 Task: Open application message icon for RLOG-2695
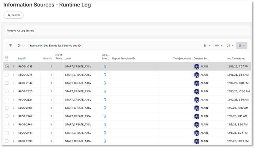(105, 141)
